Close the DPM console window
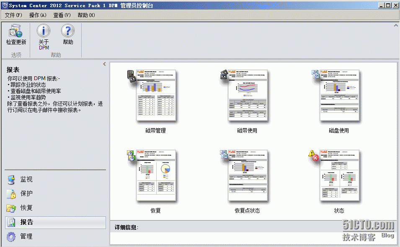 coord(395,5)
